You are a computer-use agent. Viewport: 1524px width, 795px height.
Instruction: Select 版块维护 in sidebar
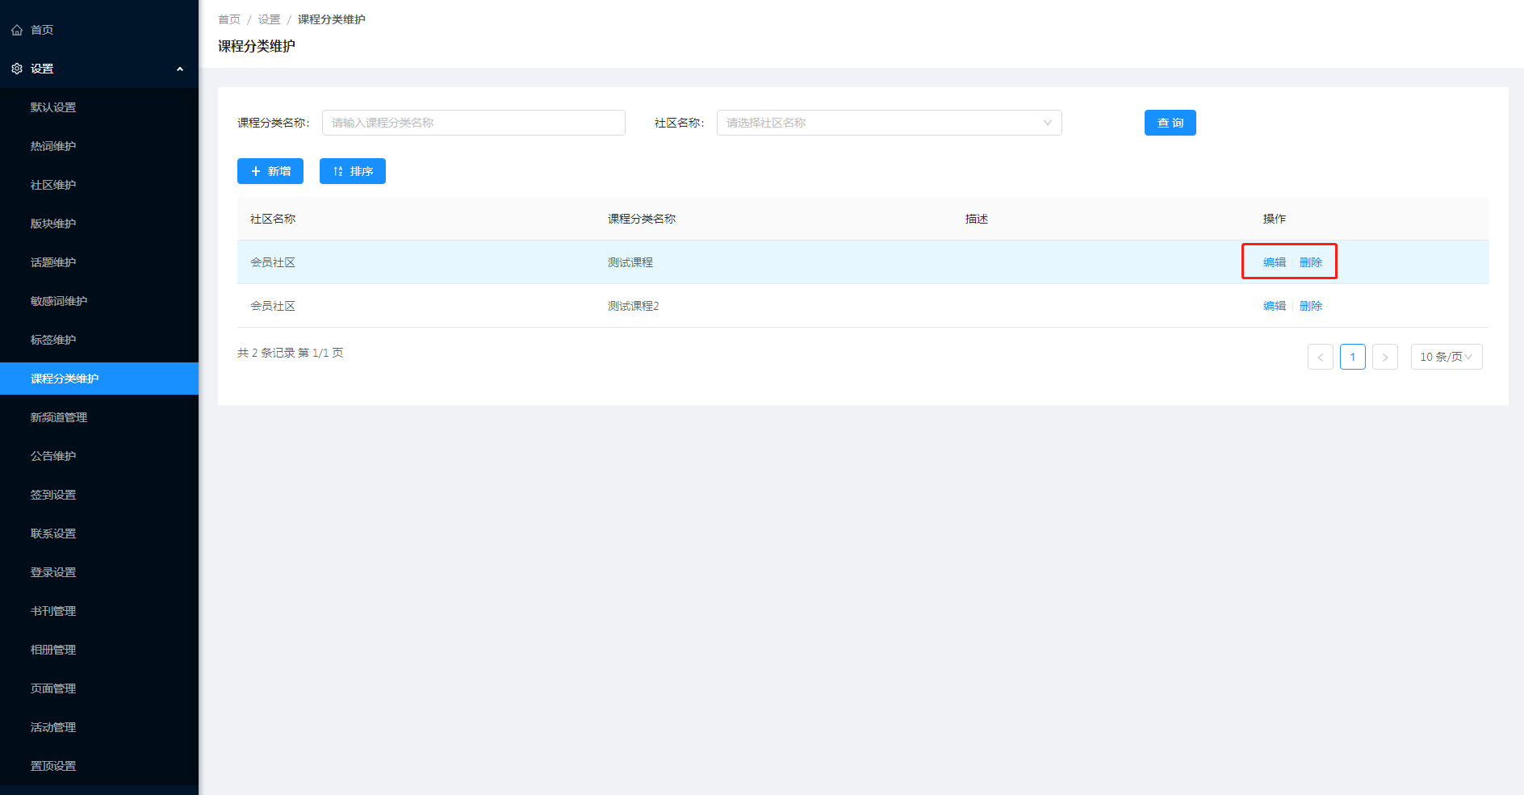tap(53, 224)
